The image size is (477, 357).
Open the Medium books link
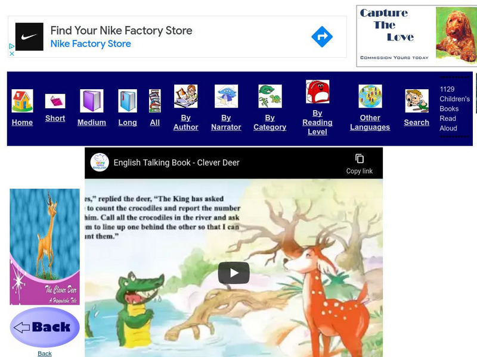92,123
